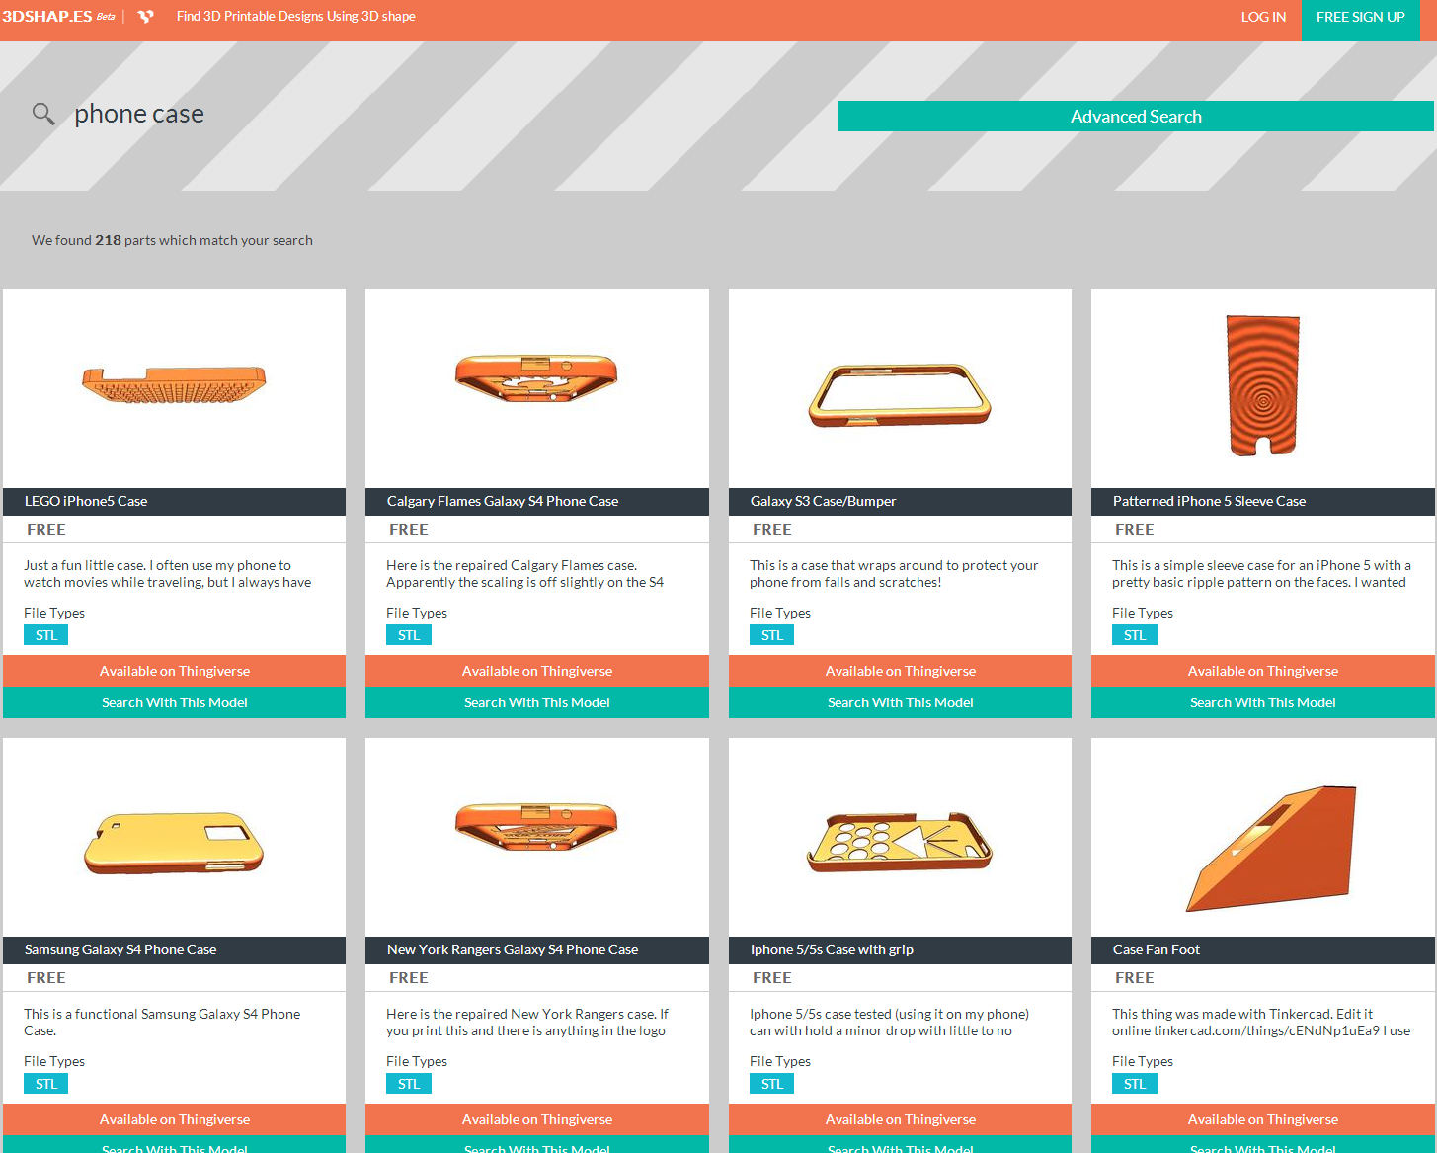Click STL tag on New York Rangers case
The width and height of the screenshot is (1437, 1153).
pos(409,1084)
